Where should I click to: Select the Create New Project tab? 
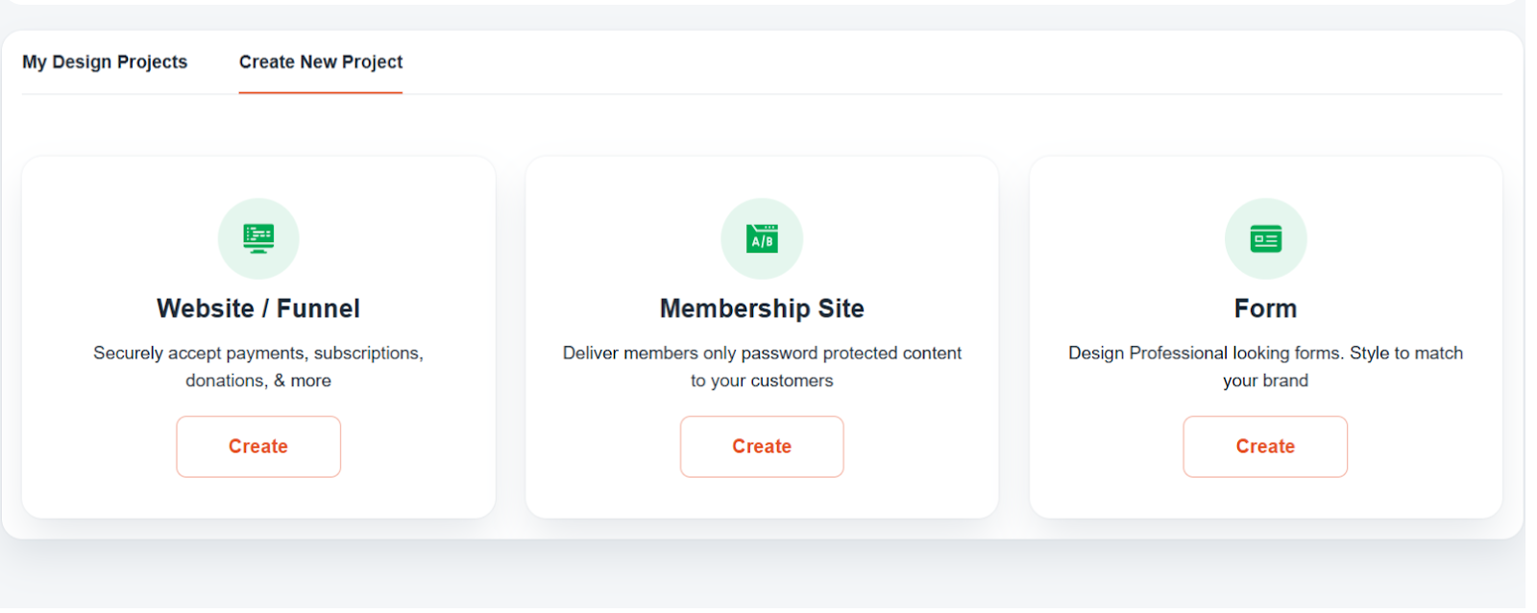click(321, 61)
